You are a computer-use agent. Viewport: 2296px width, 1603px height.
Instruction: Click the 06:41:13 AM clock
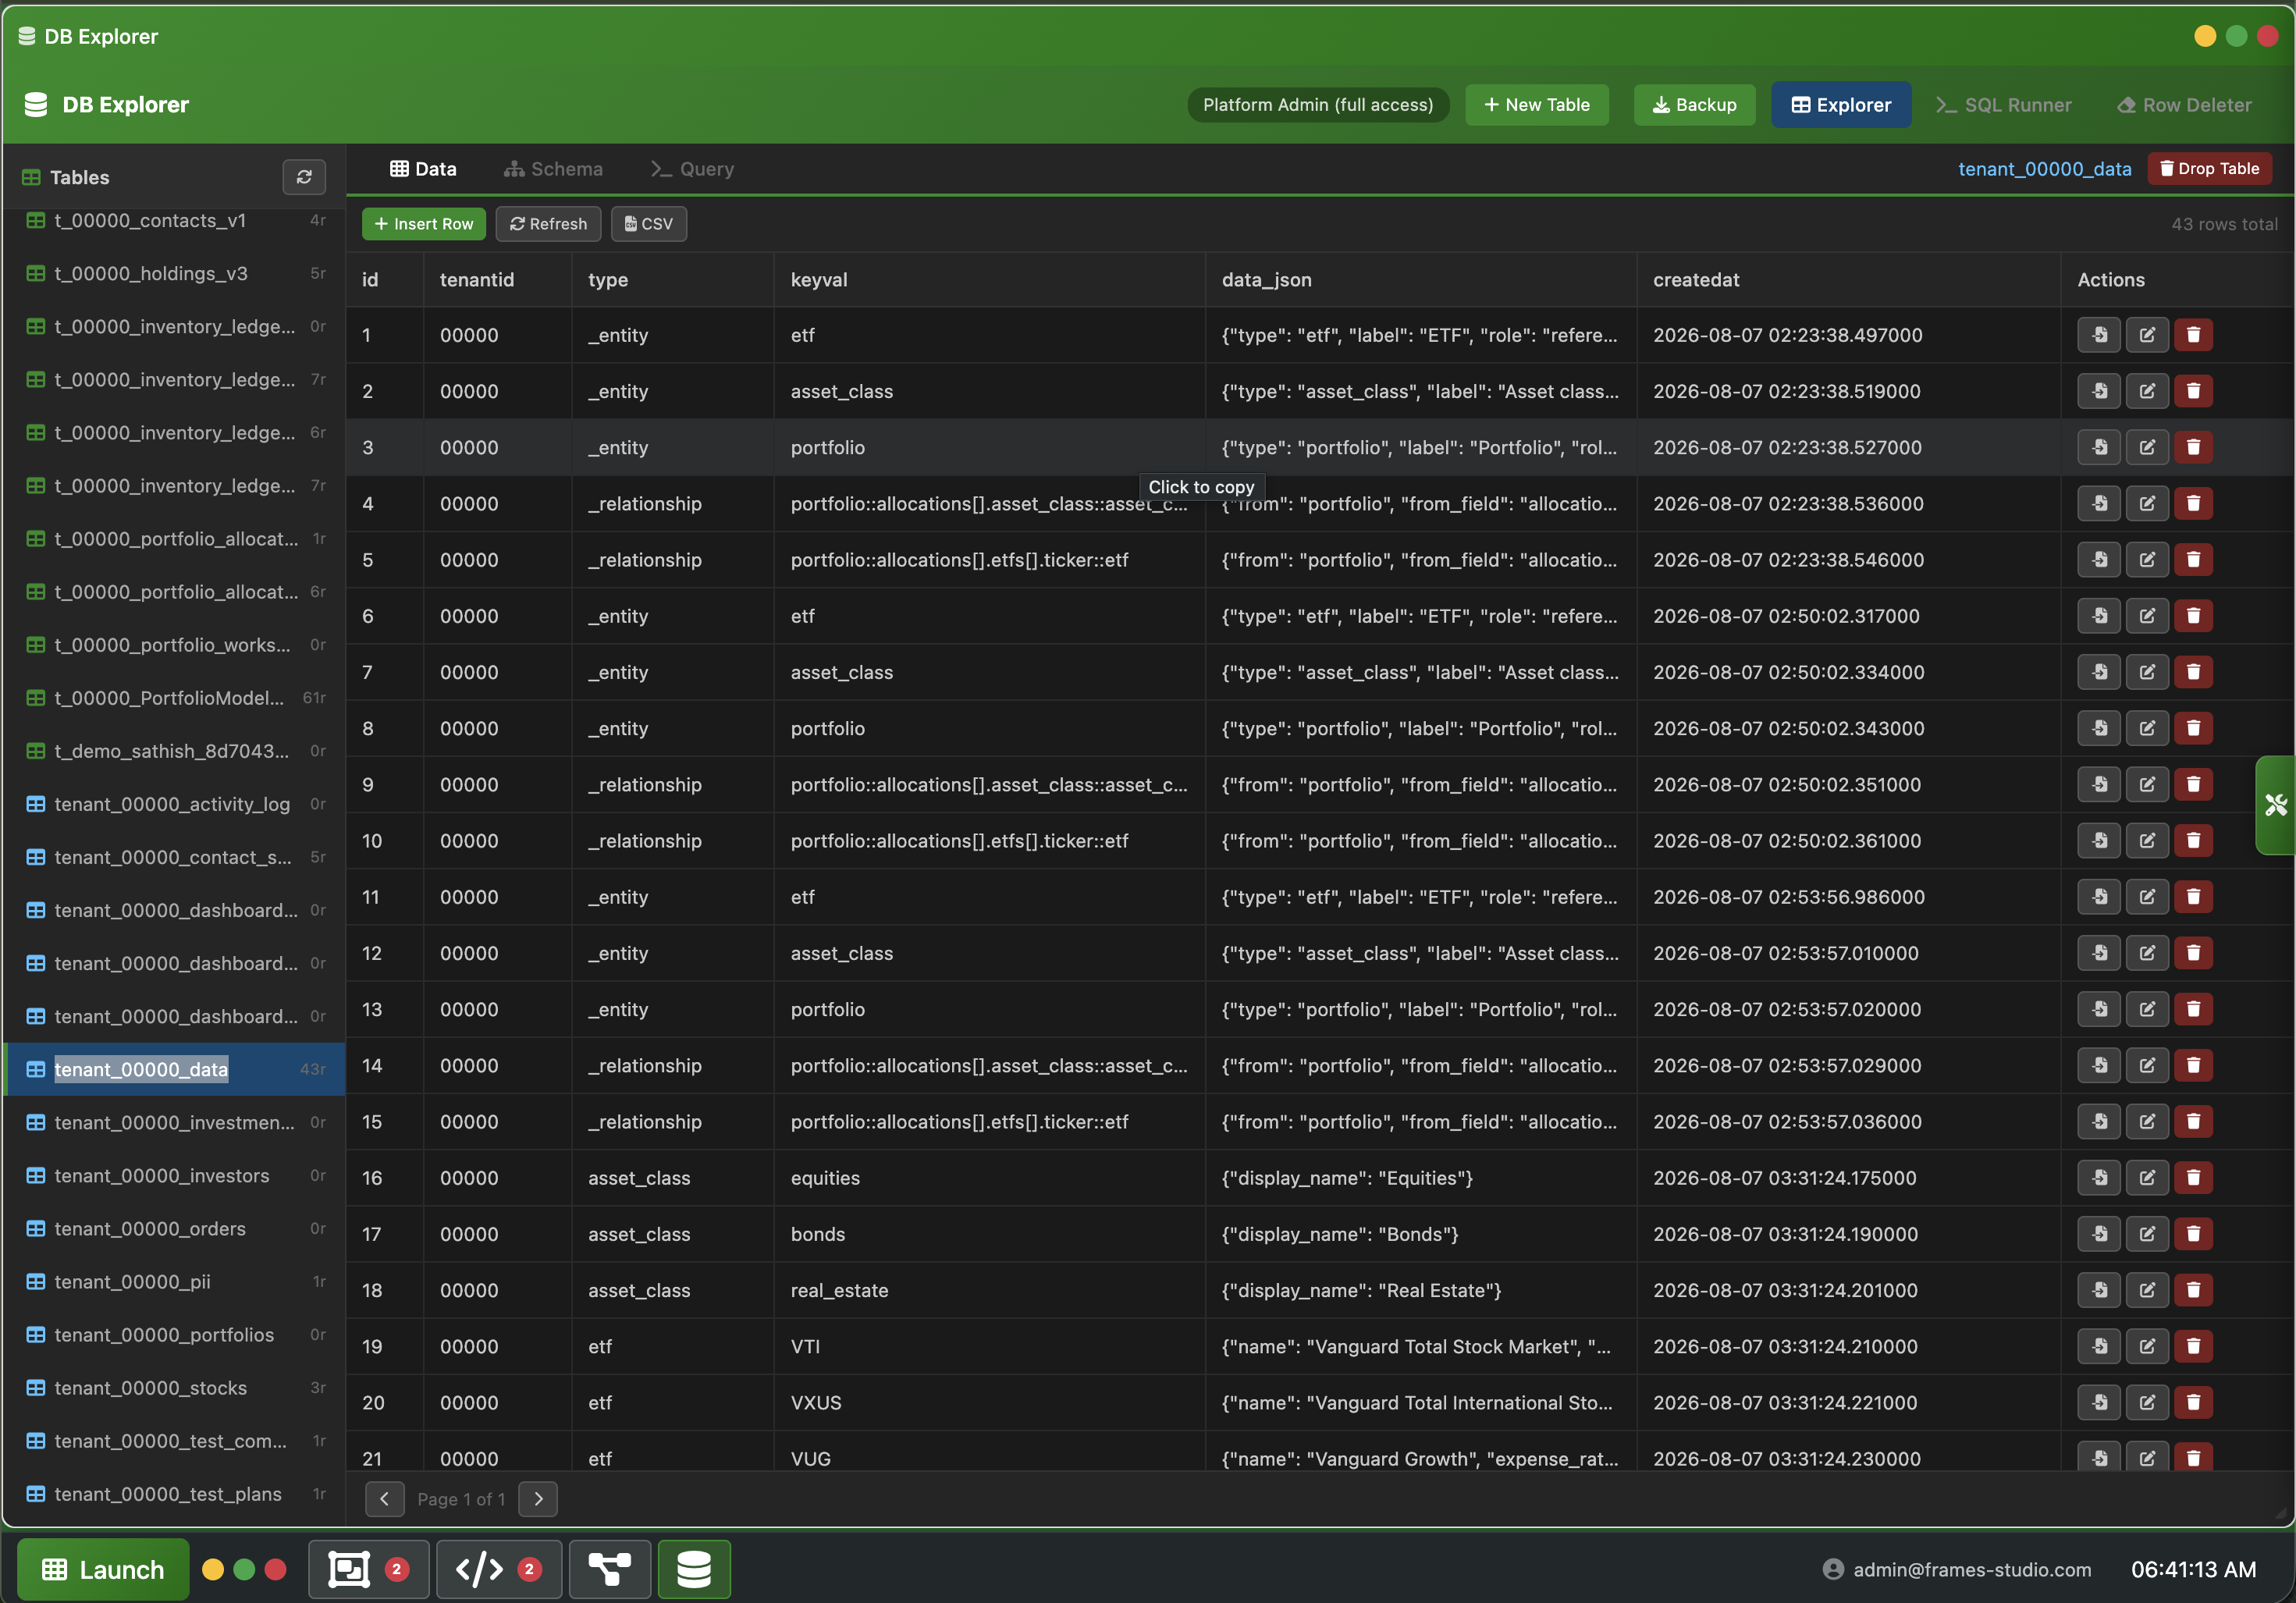coord(2193,1569)
